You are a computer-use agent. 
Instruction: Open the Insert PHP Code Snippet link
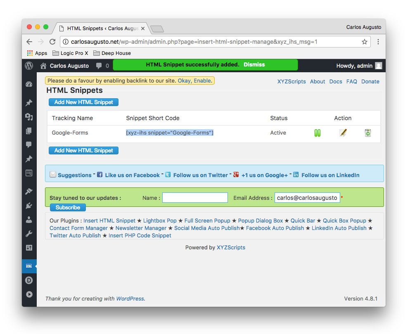tap(140, 235)
